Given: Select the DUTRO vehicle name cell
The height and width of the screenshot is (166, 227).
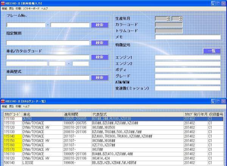Looking at the screenshot, I should coord(42,119).
